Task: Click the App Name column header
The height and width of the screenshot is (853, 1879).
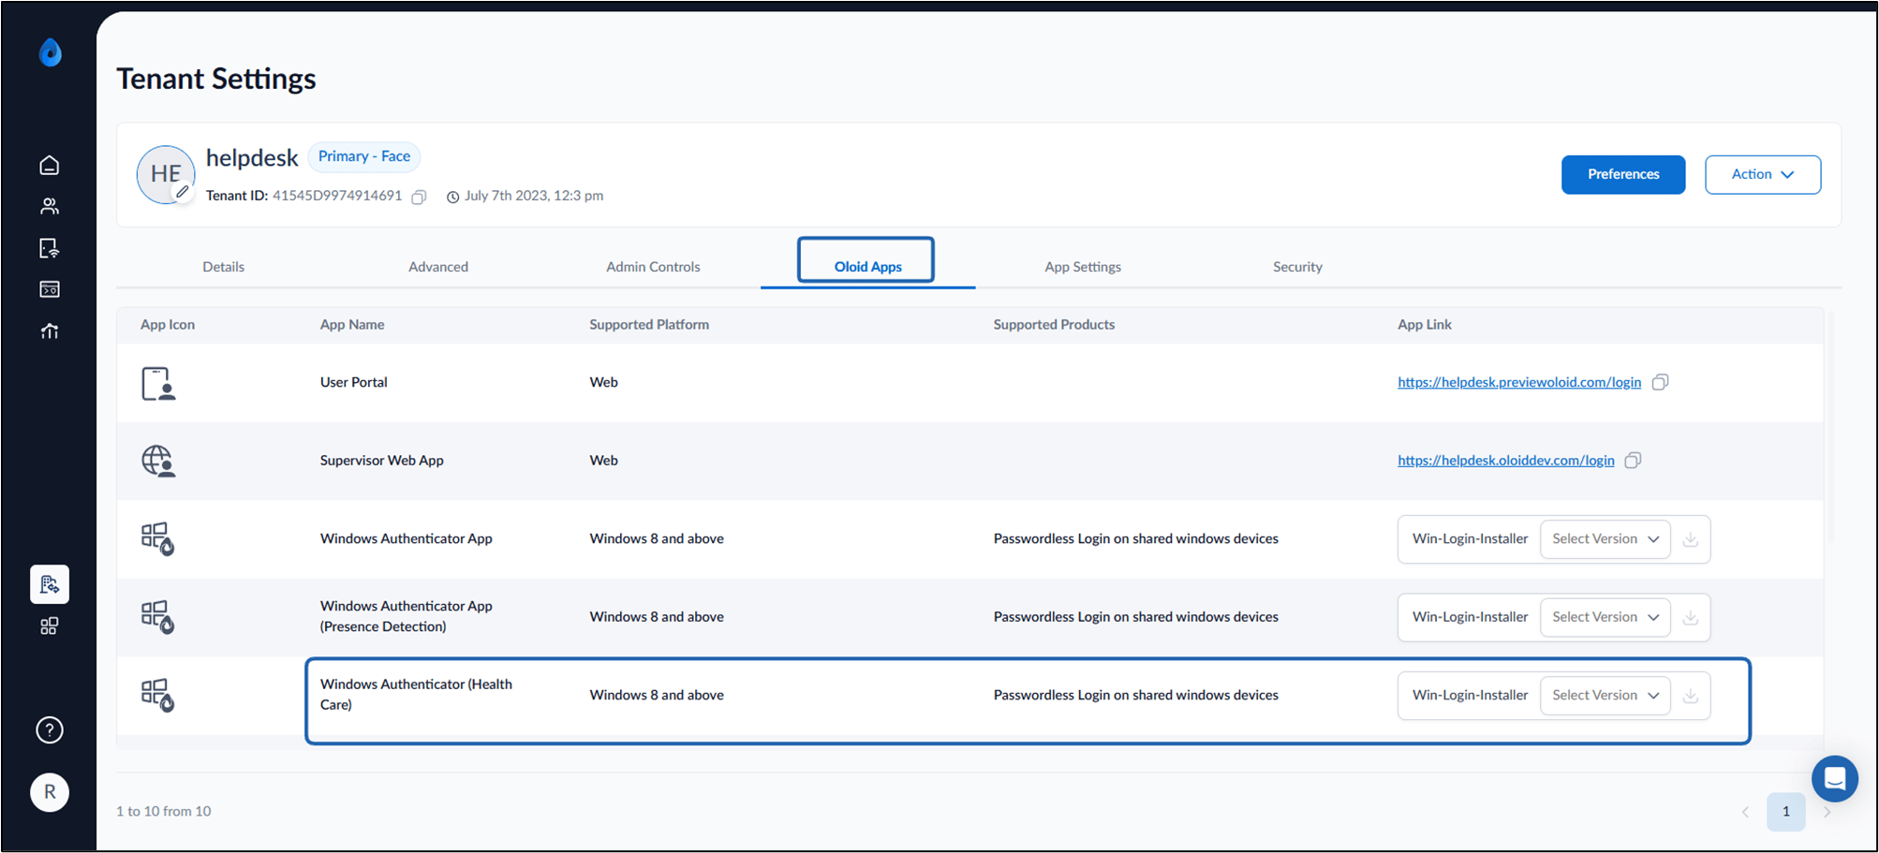Action: [352, 325]
